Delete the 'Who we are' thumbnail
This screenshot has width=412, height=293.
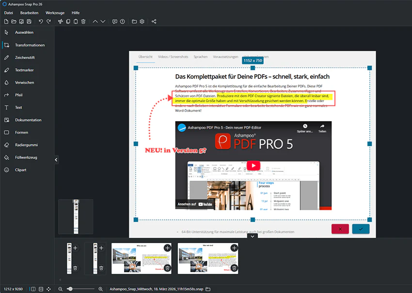pyautogui.click(x=167, y=268)
